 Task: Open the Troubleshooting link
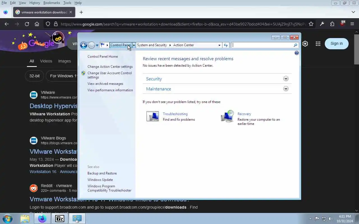pyautogui.click(x=175, y=114)
